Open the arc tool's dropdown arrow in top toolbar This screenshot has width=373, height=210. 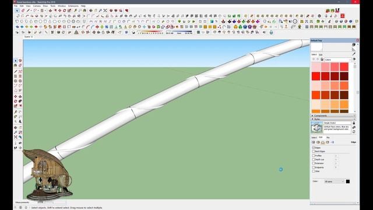(38, 10)
